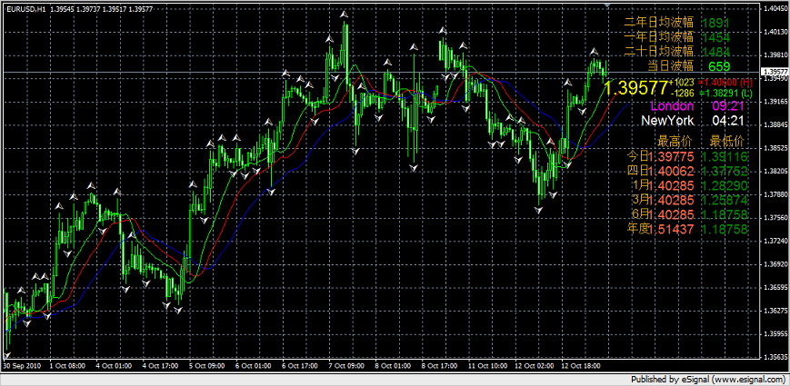Viewport: 790px width, 386px height.
Task: Click the 1.37880 price axis label
Action: [776, 194]
